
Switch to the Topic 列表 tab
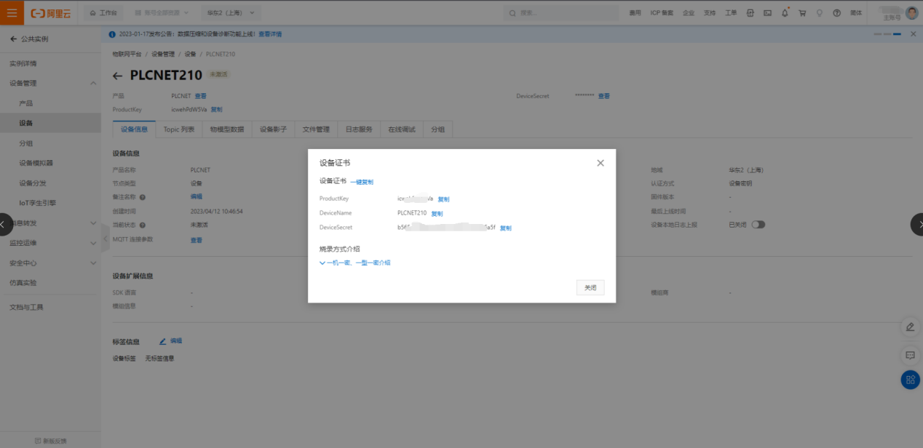tap(179, 129)
